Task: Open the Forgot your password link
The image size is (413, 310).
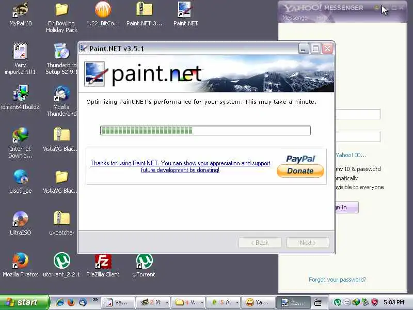Action: click(x=338, y=280)
